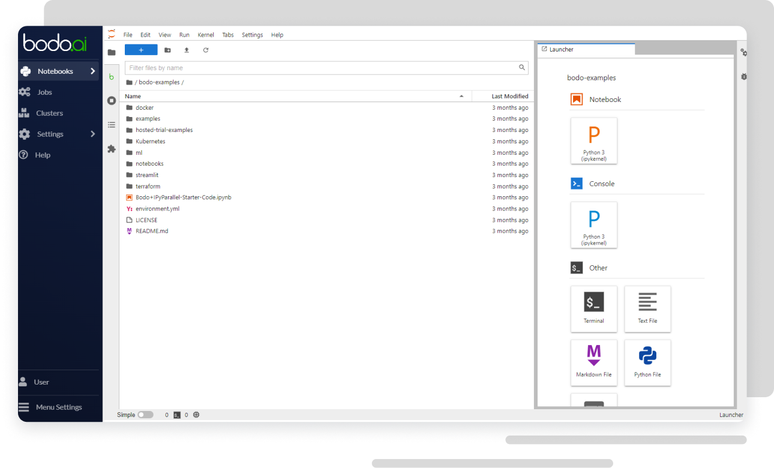Click the Jobs sidebar label

pos(44,92)
